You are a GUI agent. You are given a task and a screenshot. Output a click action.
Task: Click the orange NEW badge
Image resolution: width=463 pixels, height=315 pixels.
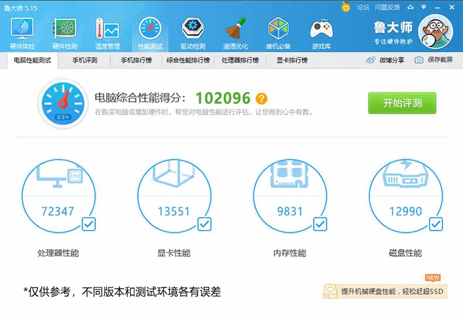[433, 278]
